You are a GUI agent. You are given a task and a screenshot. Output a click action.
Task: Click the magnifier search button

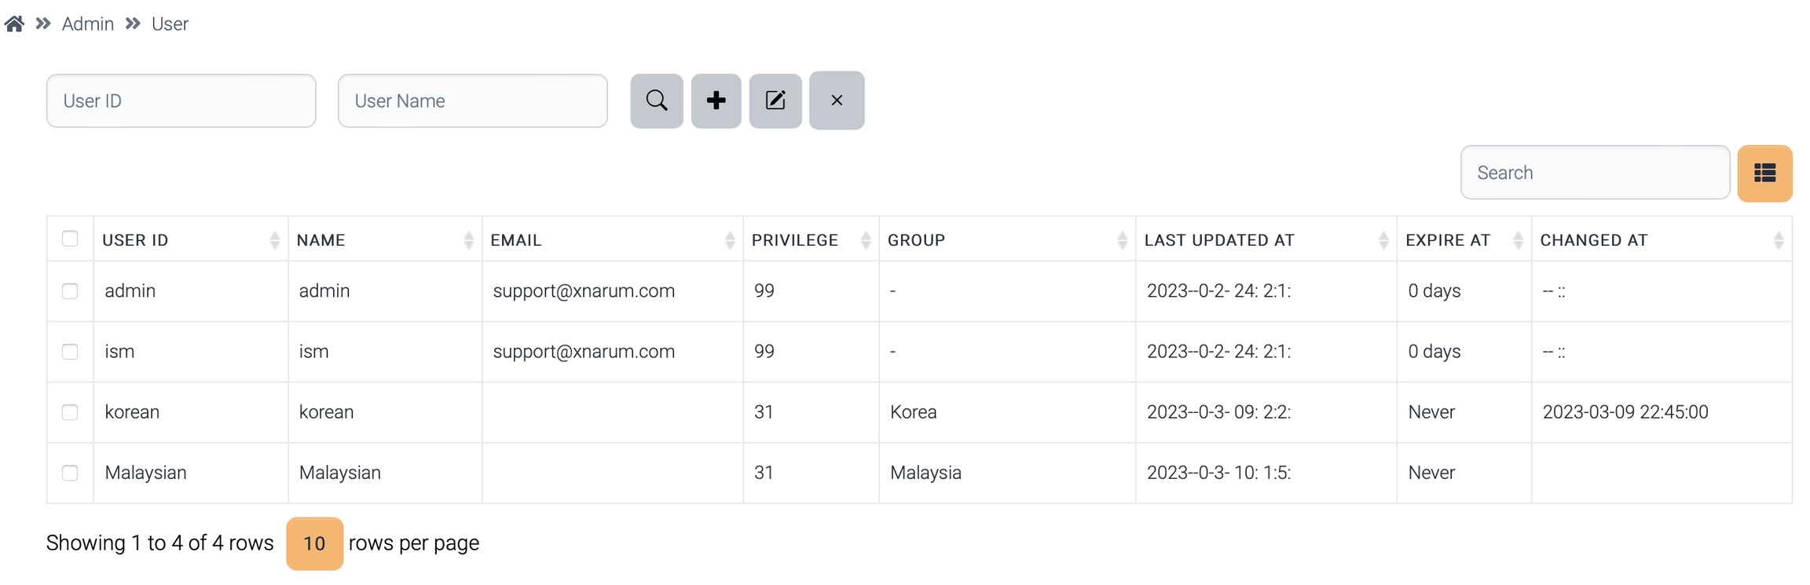pyautogui.click(x=657, y=101)
